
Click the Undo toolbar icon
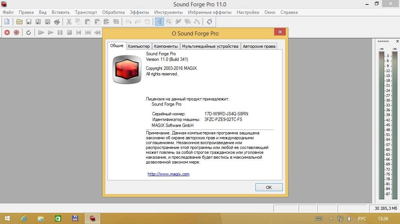tap(128, 22)
